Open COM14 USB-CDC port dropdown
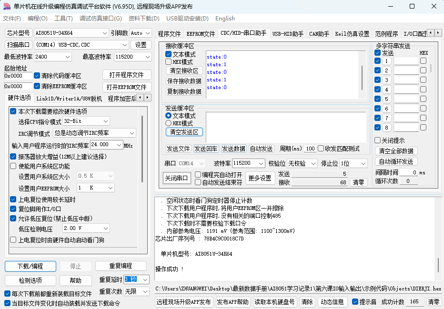Image resolution: width=444 pixels, height=309 pixels. (x=81, y=45)
